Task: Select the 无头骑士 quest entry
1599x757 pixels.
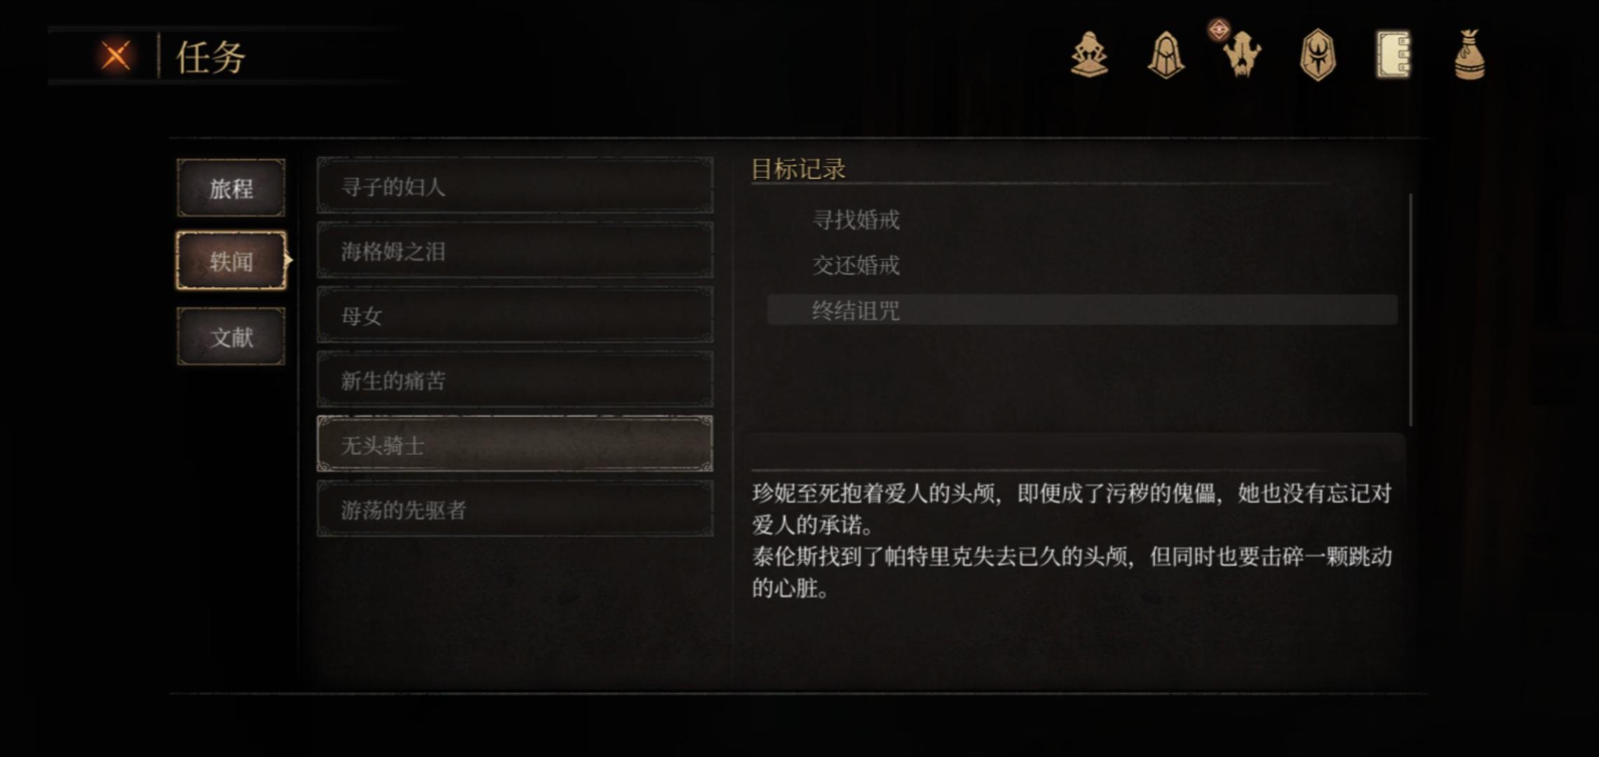Action: pos(515,444)
